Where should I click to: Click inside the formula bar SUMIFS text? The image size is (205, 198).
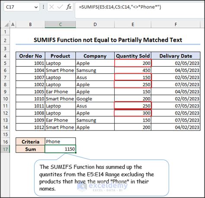(120, 7)
